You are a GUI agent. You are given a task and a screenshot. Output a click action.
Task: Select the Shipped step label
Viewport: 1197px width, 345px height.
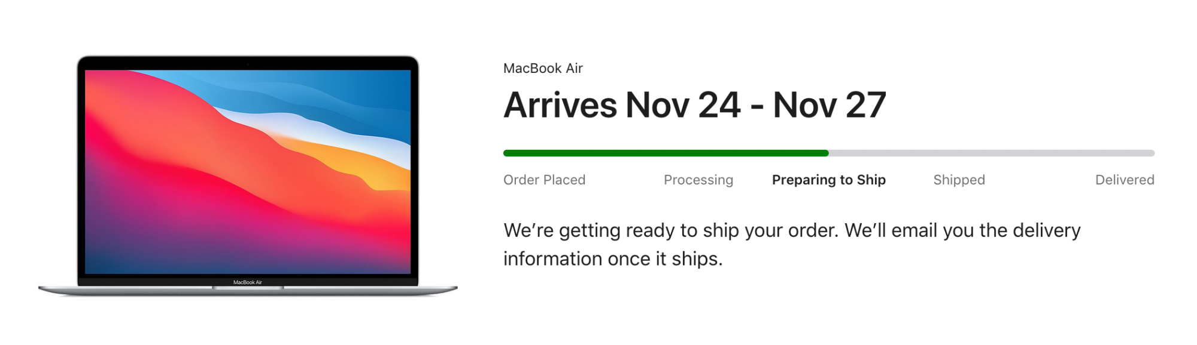pos(959,180)
